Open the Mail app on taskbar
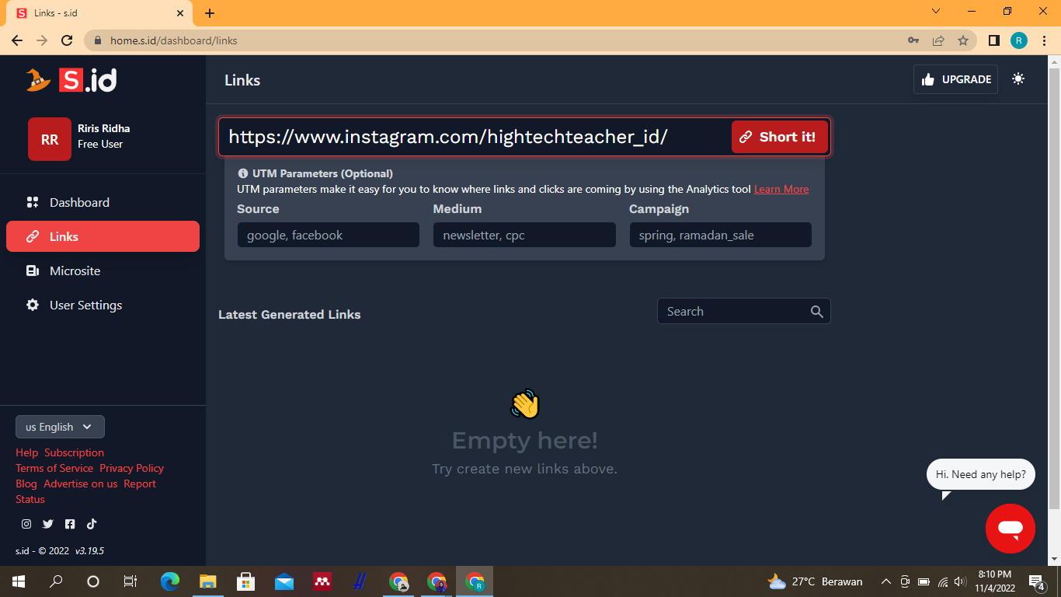1061x597 pixels. coord(284,581)
